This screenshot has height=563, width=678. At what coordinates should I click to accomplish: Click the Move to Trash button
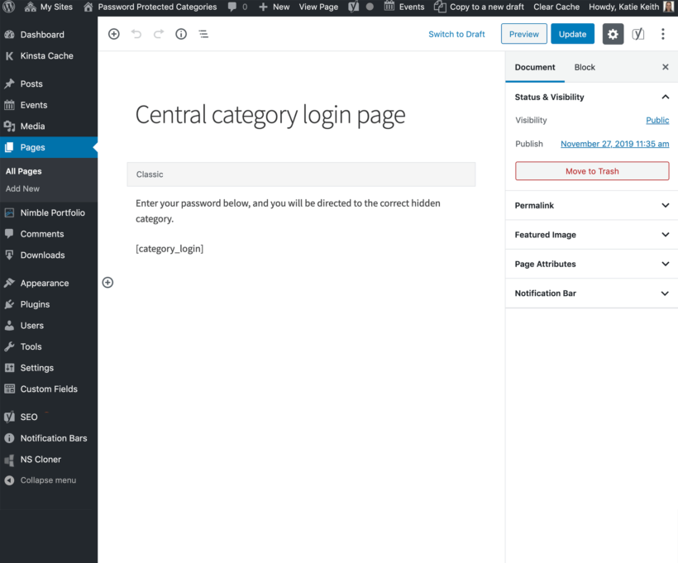[592, 170]
